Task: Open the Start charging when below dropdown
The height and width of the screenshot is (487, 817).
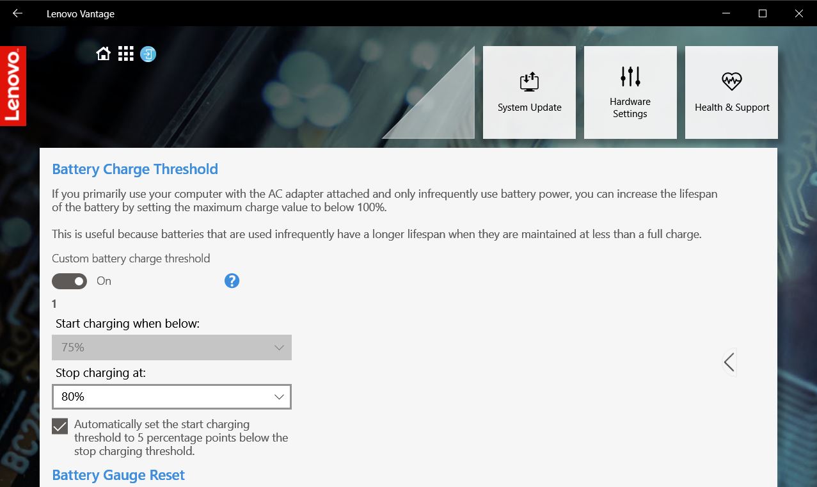Action: coord(171,347)
